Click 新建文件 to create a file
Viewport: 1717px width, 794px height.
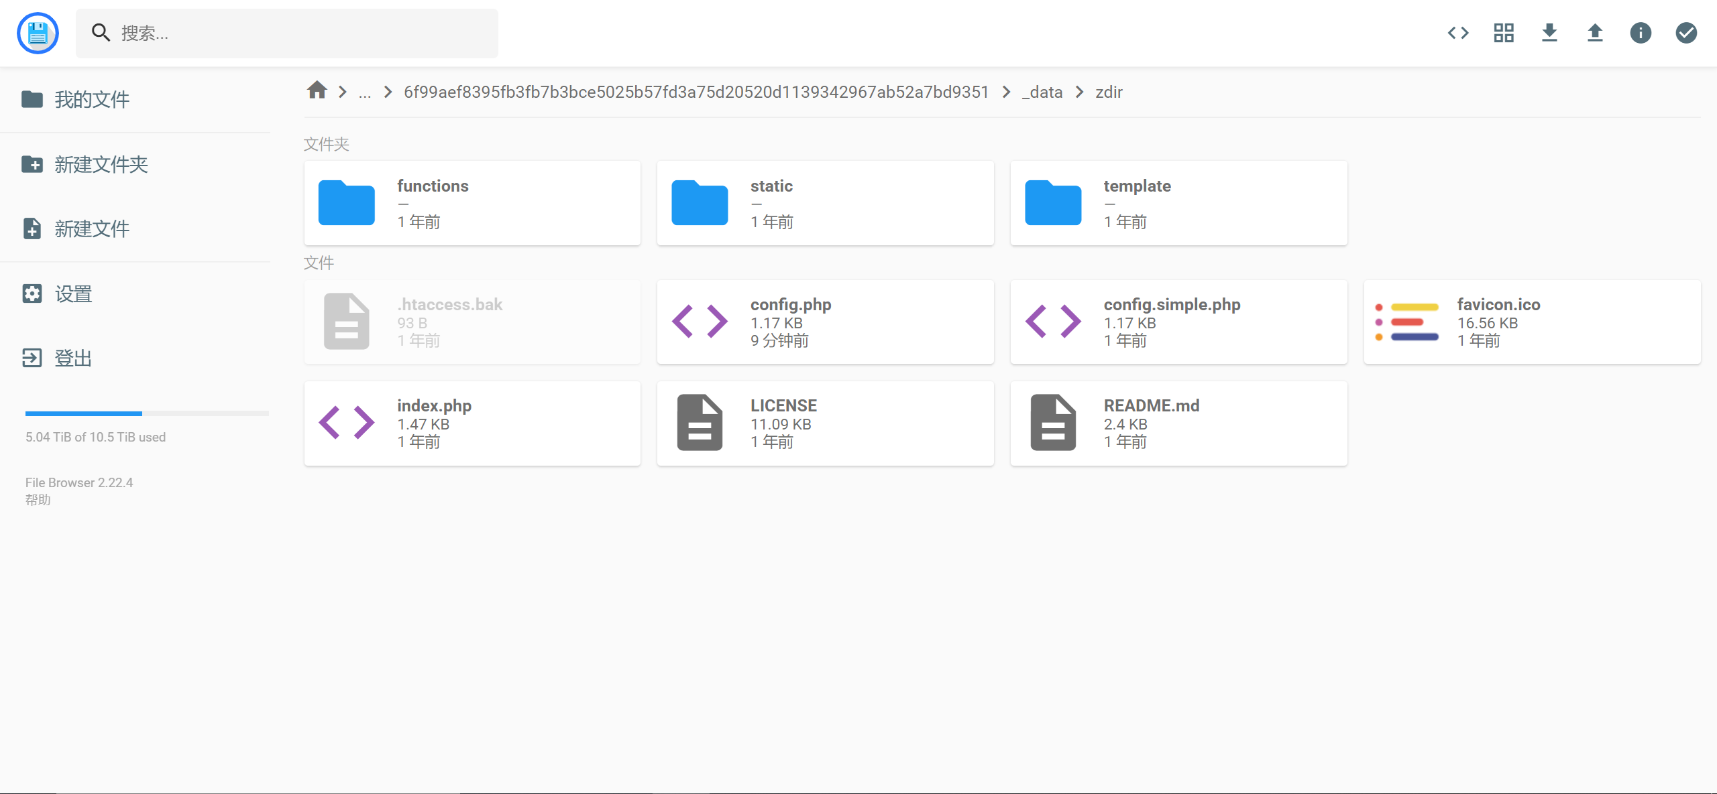coord(91,229)
